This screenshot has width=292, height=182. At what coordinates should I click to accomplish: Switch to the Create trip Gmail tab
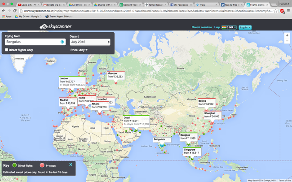[x=54, y=4]
